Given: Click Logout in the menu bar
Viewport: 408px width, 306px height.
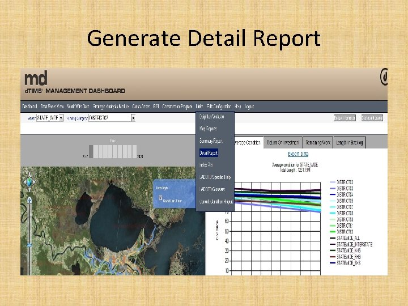Looking at the screenshot, I should (x=249, y=107).
